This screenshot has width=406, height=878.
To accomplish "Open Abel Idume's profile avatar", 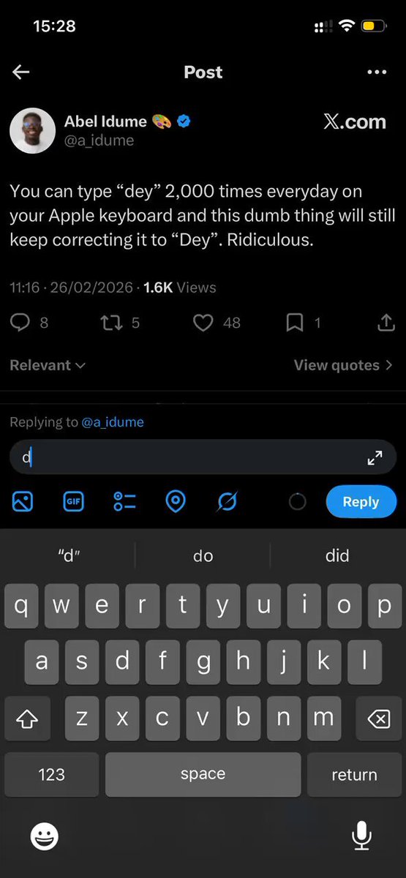I will tap(32, 130).
